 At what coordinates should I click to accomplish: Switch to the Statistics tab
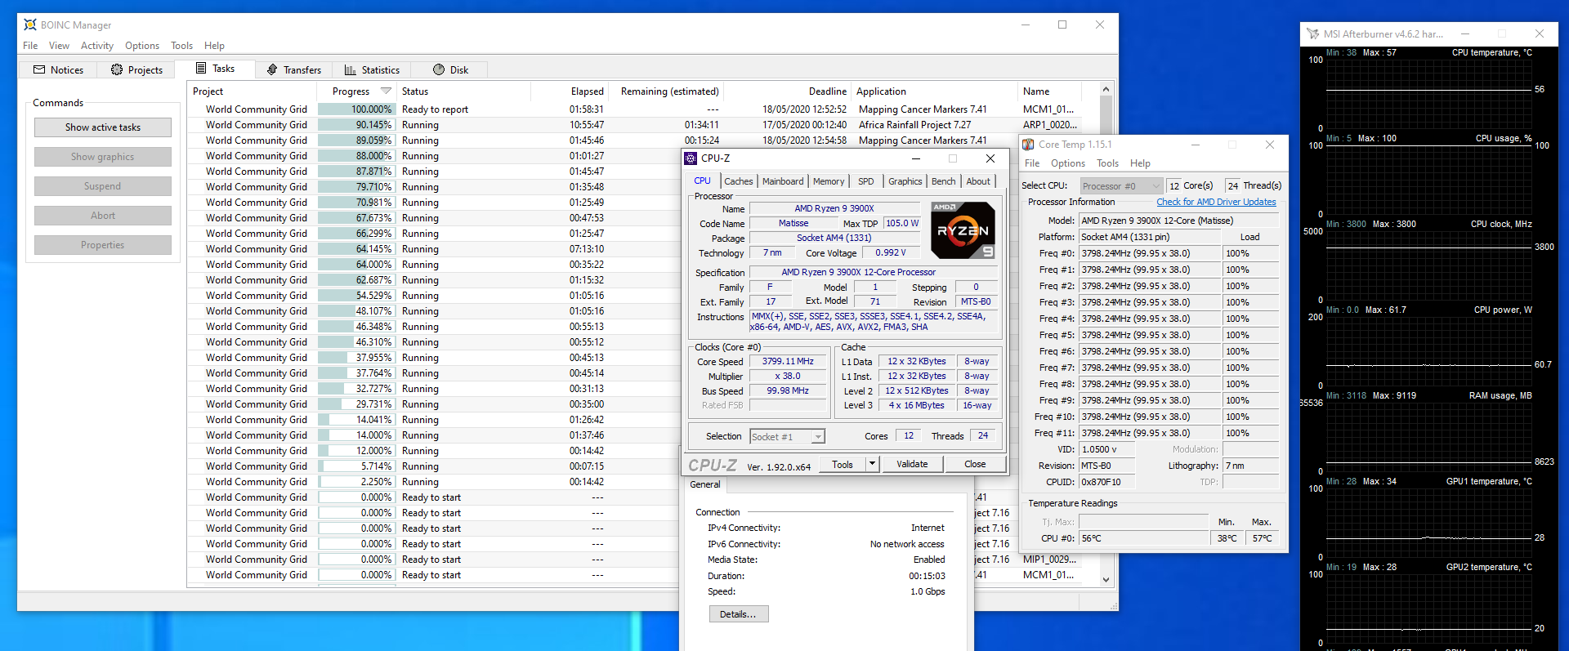pos(372,70)
